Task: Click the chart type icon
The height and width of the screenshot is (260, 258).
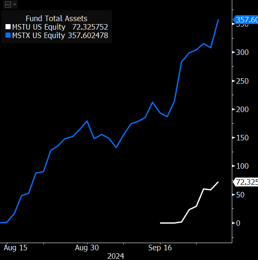Action: [8, 5]
